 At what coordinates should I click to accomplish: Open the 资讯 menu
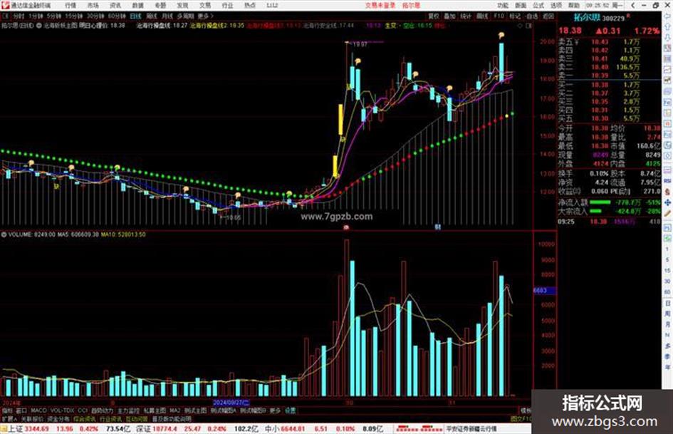click(115, 6)
